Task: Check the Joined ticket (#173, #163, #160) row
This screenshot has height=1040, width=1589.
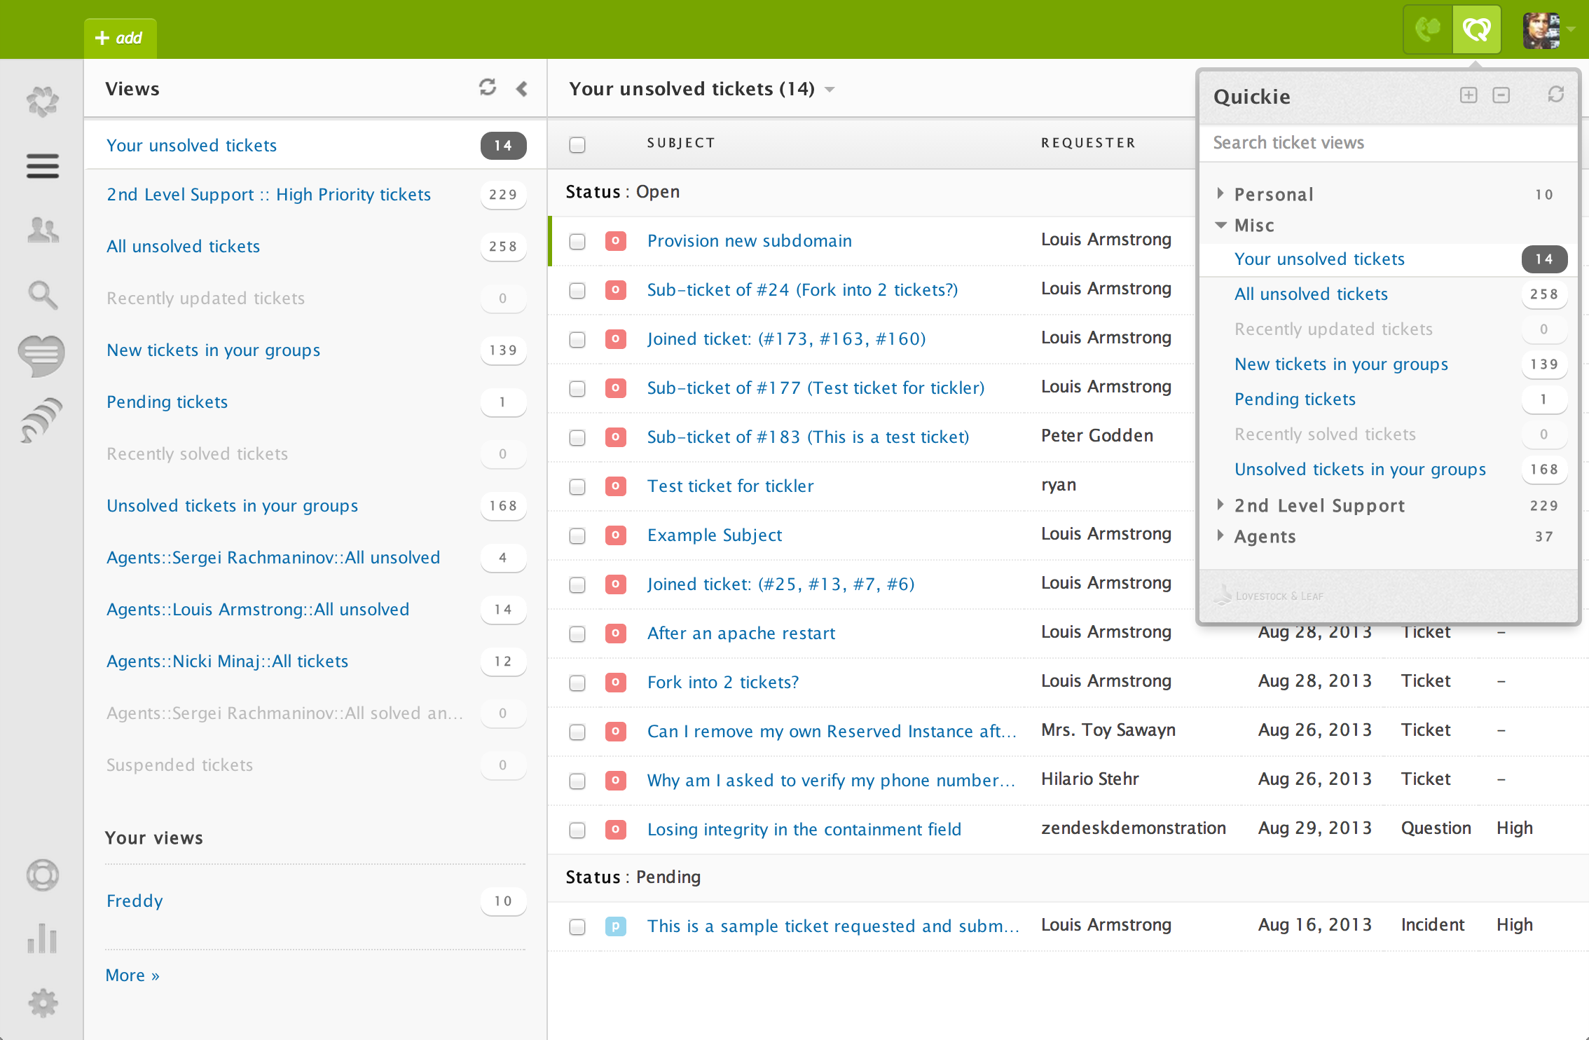Action: click(577, 340)
